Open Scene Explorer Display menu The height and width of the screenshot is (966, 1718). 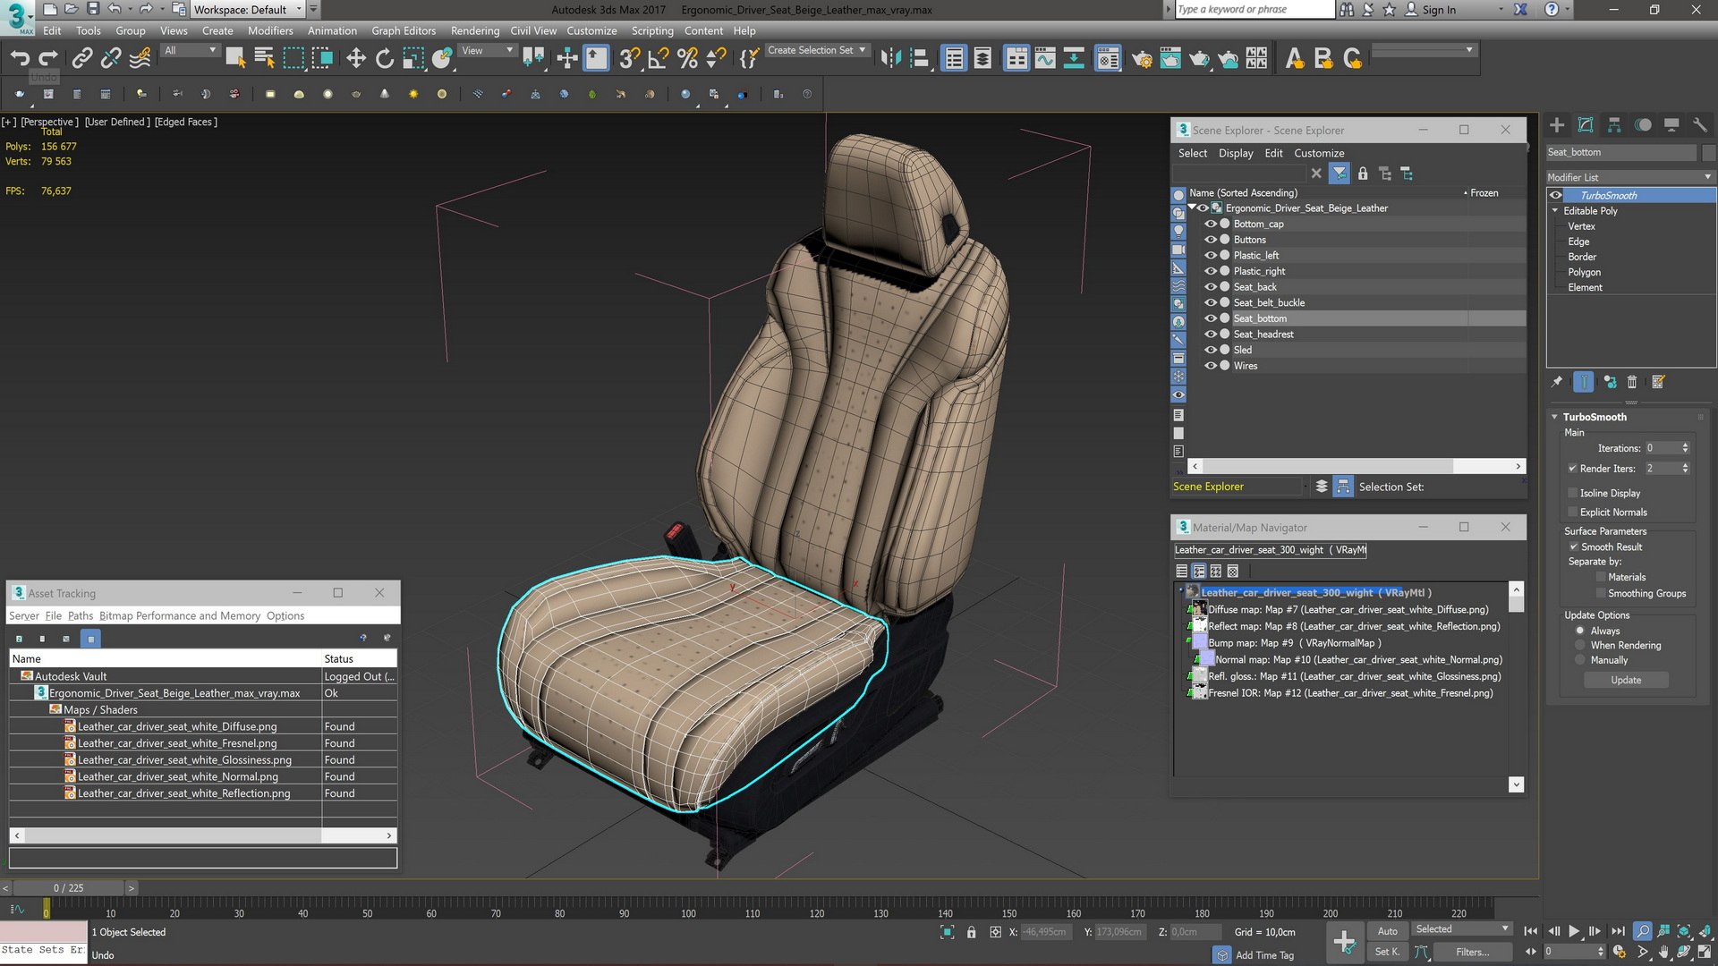point(1236,154)
